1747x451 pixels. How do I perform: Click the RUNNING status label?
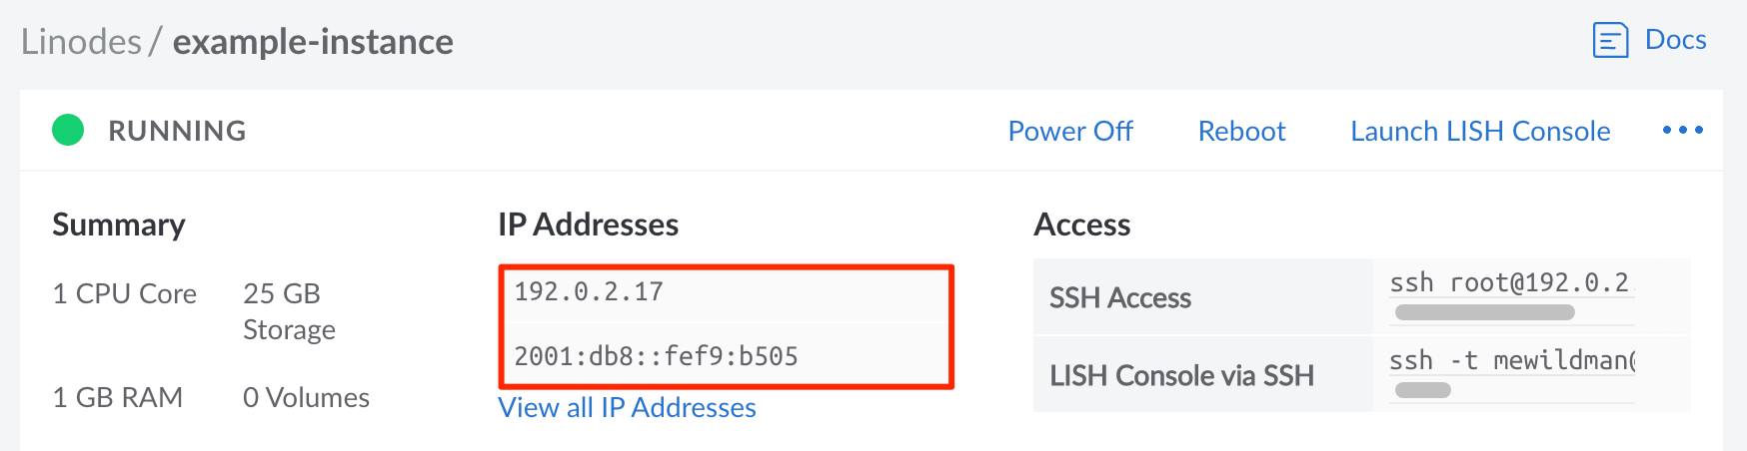pos(177,131)
